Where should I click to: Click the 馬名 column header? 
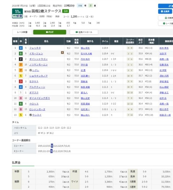(46, 41)
